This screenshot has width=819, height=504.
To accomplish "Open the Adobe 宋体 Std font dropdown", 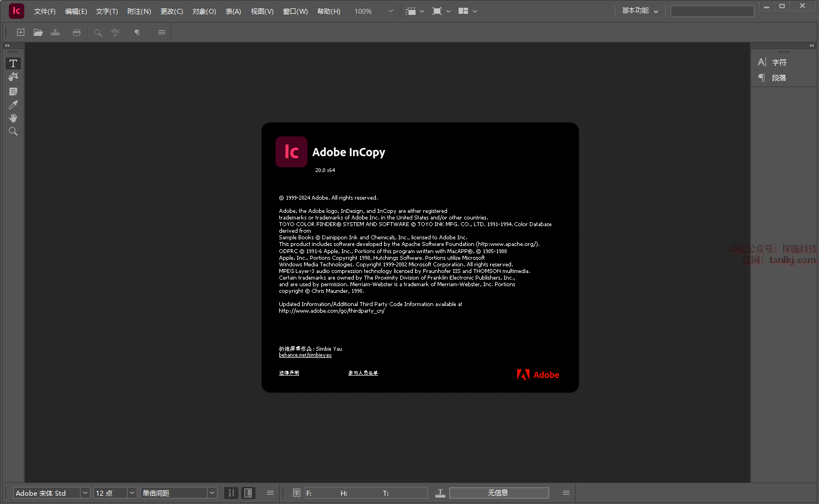I will point(85,493).
